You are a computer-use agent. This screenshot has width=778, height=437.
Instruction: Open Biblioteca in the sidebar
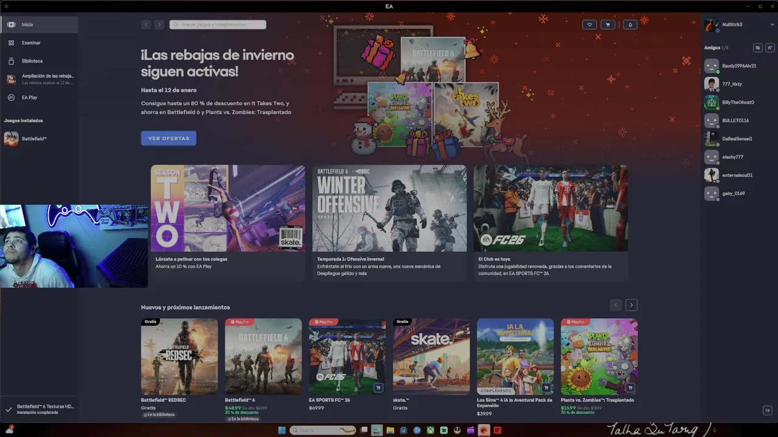[39, 61]
